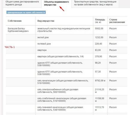Click the area value 5502,00
This screenshot has width=130, height=115.
[x=99, y=29]
